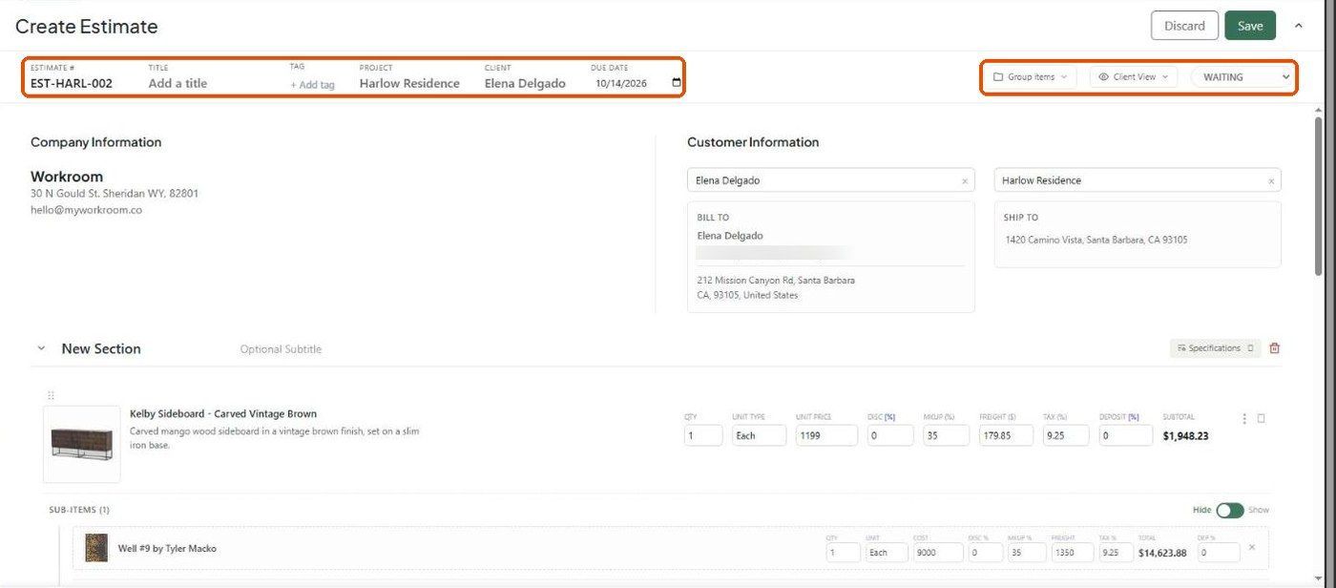The image size is (1336, 588).
Task: Edit the Kelby Sideboard deposit field
Action: [x=1126, y=435]
